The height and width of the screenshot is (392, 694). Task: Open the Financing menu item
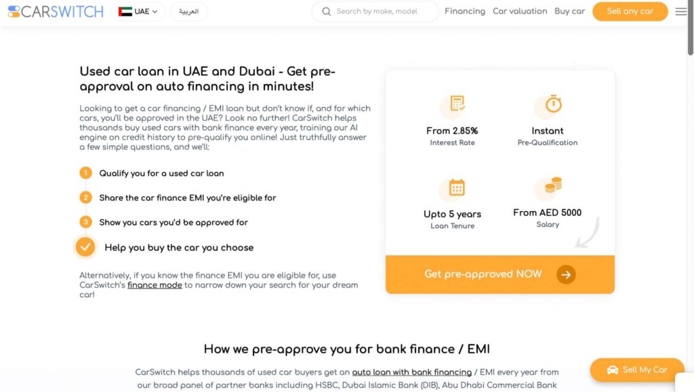tap(465, 12)
